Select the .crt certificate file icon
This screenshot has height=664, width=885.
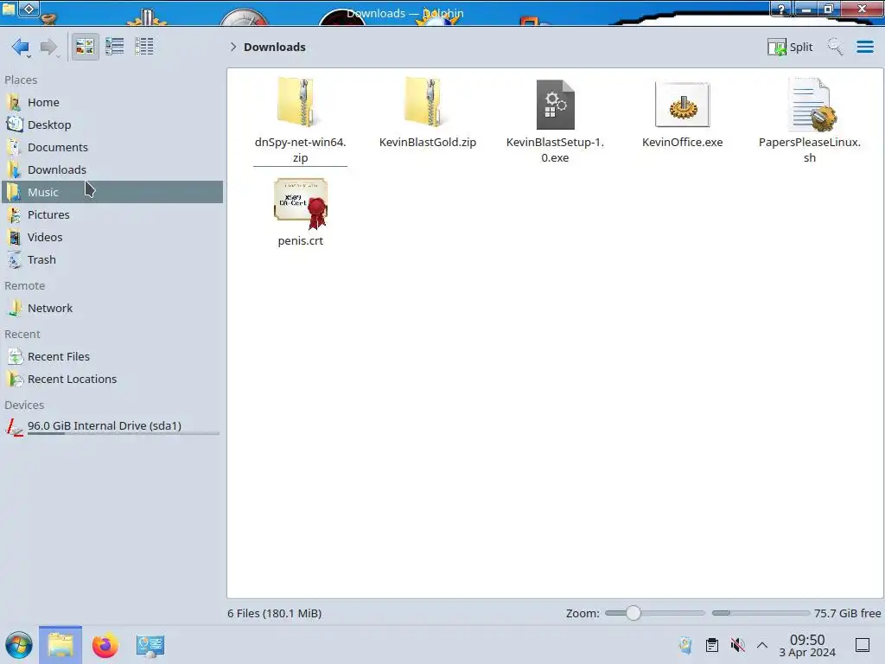(301, 203)
